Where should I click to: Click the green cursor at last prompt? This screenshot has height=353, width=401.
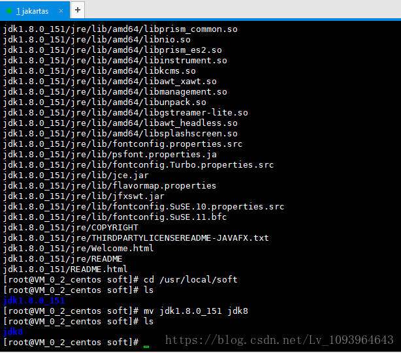coord(146,346)
